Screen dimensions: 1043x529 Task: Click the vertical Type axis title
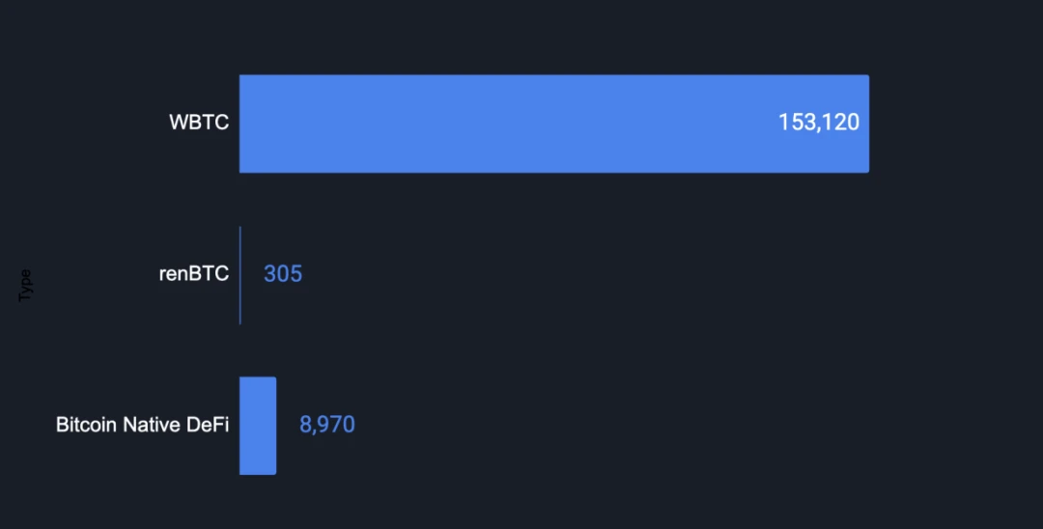pos(26,286)
